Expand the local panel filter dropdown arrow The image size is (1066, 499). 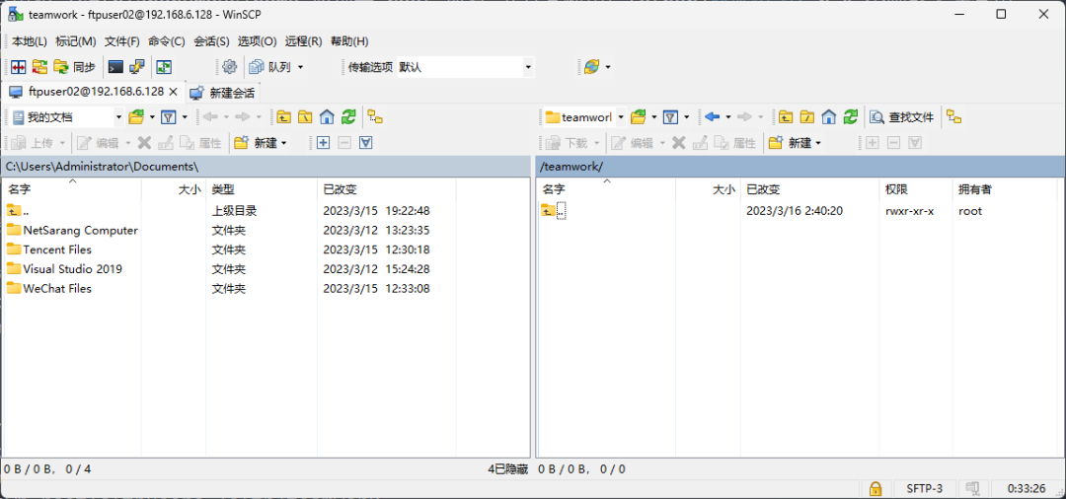click(185, 117)
